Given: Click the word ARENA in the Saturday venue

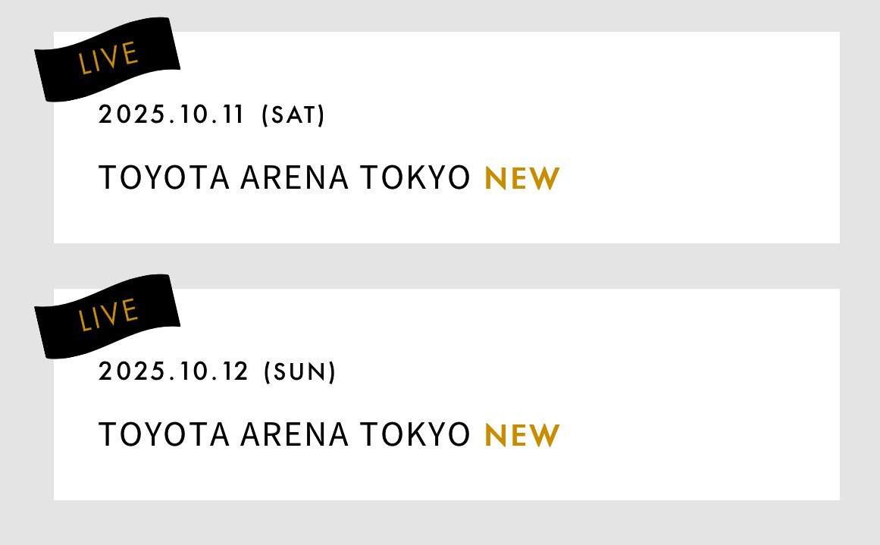Looking at the screenshot, I should (295, 177).
